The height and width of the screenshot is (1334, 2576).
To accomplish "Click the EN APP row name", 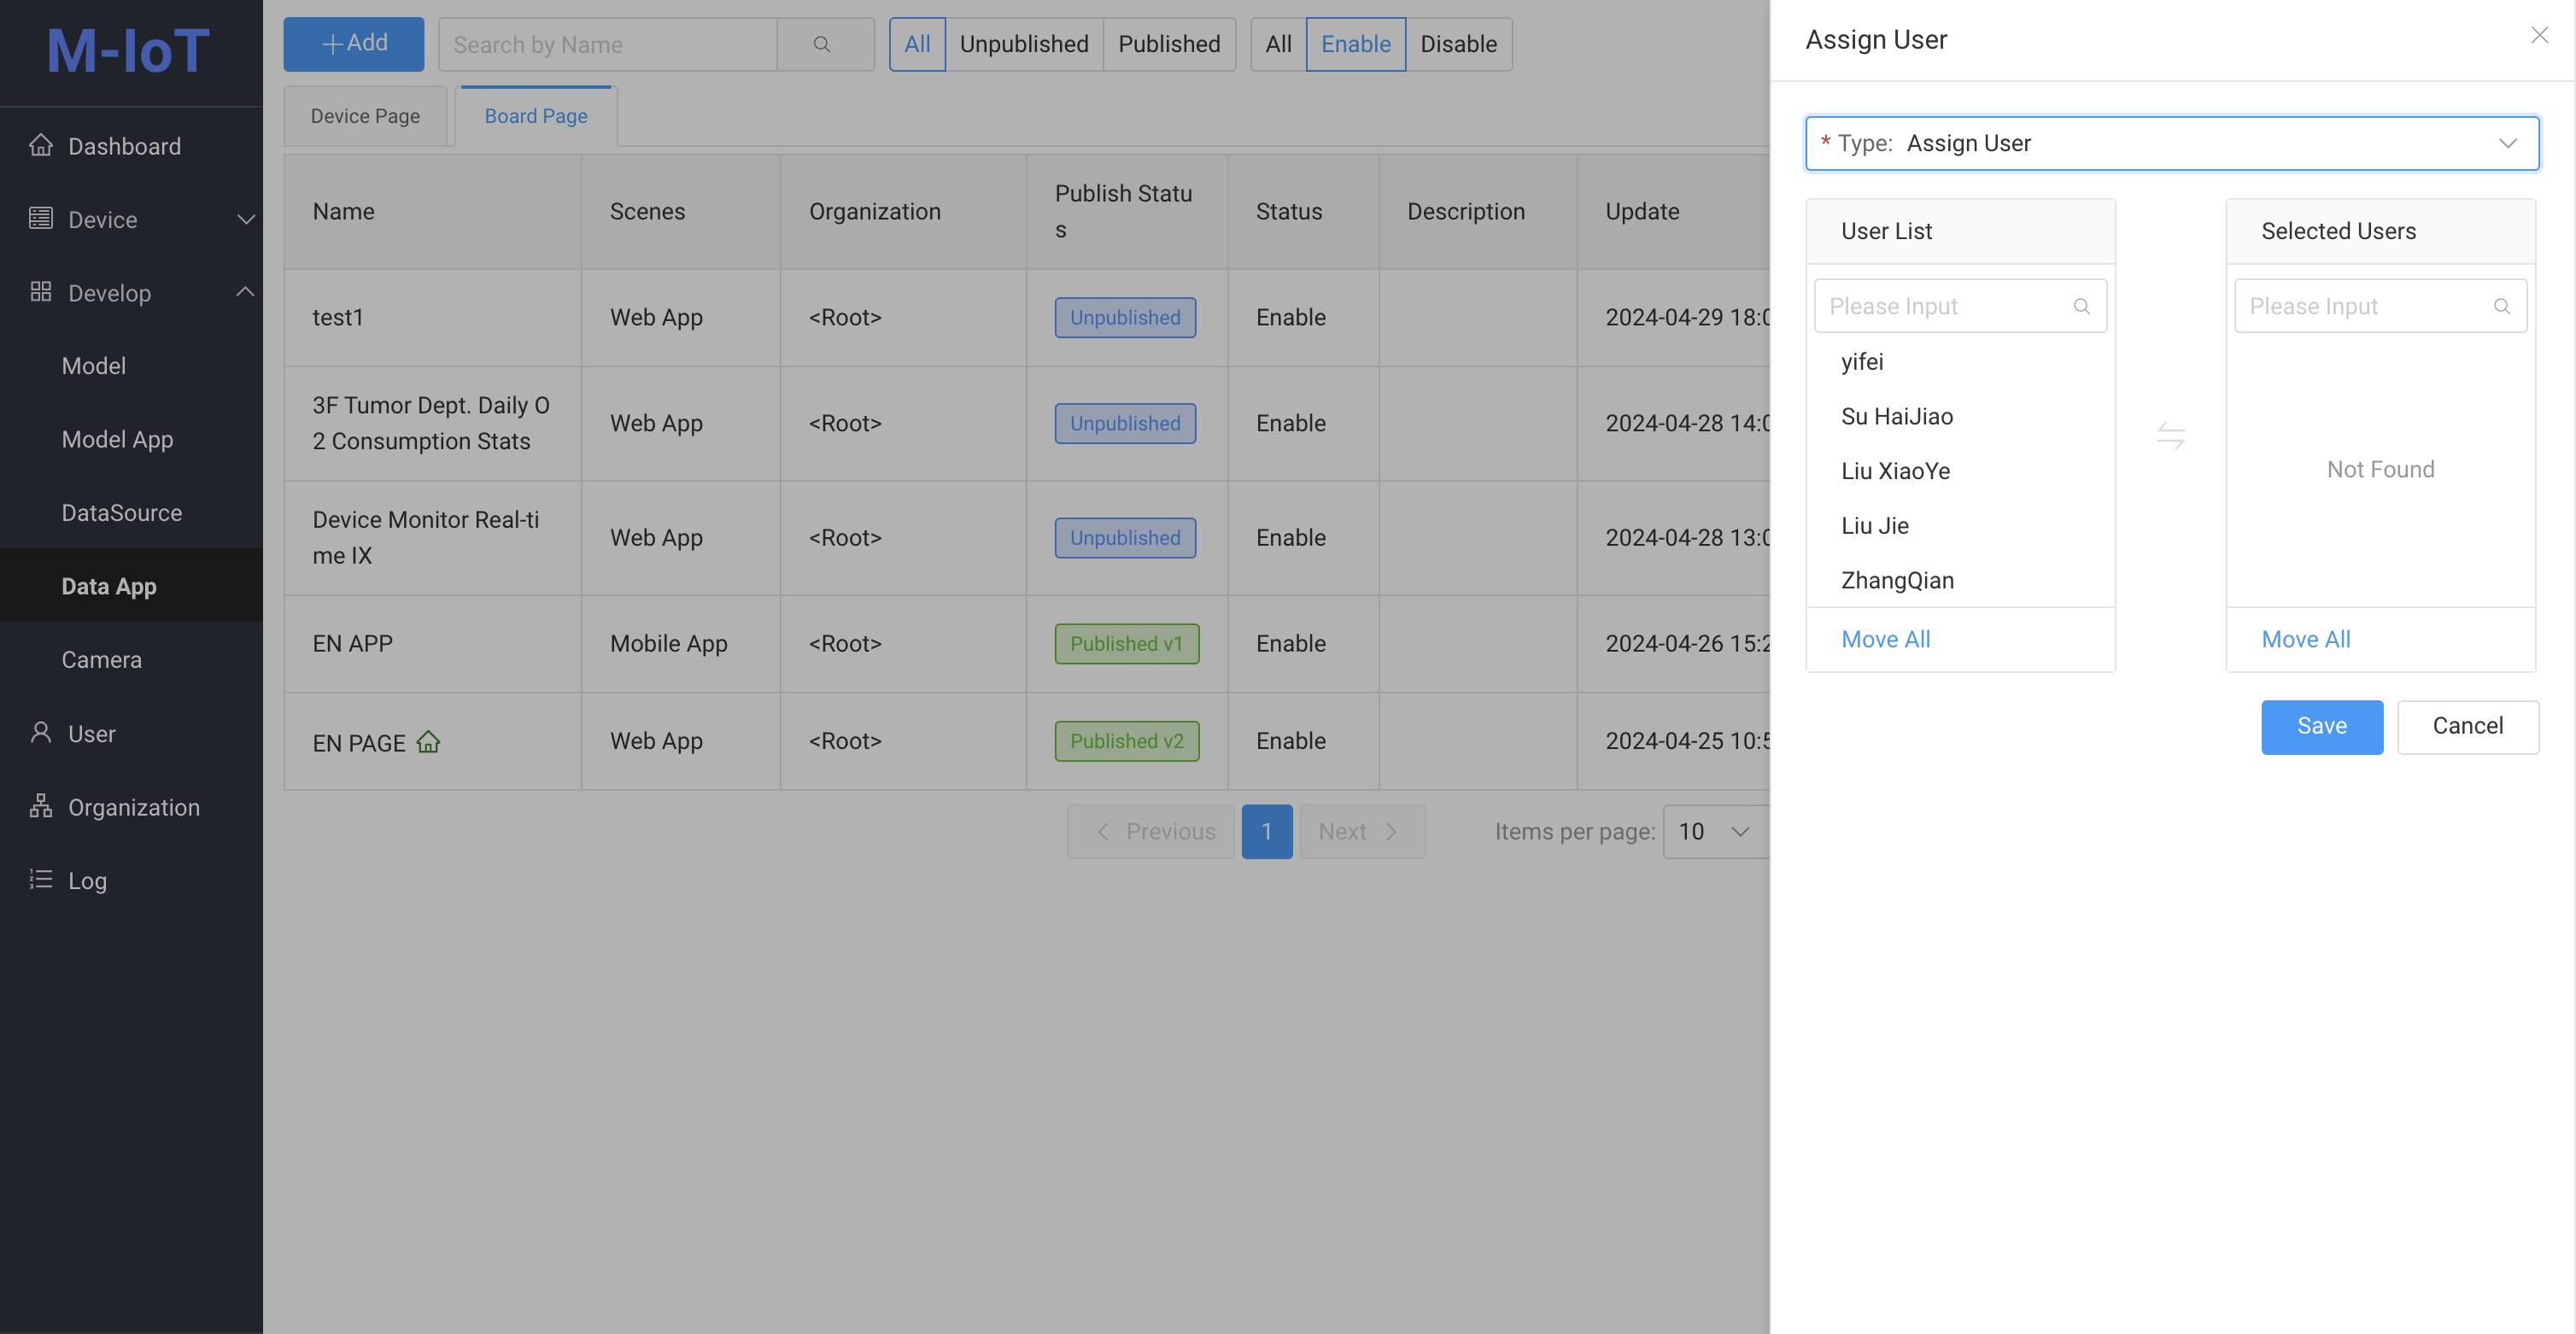I will coord(352,644).
